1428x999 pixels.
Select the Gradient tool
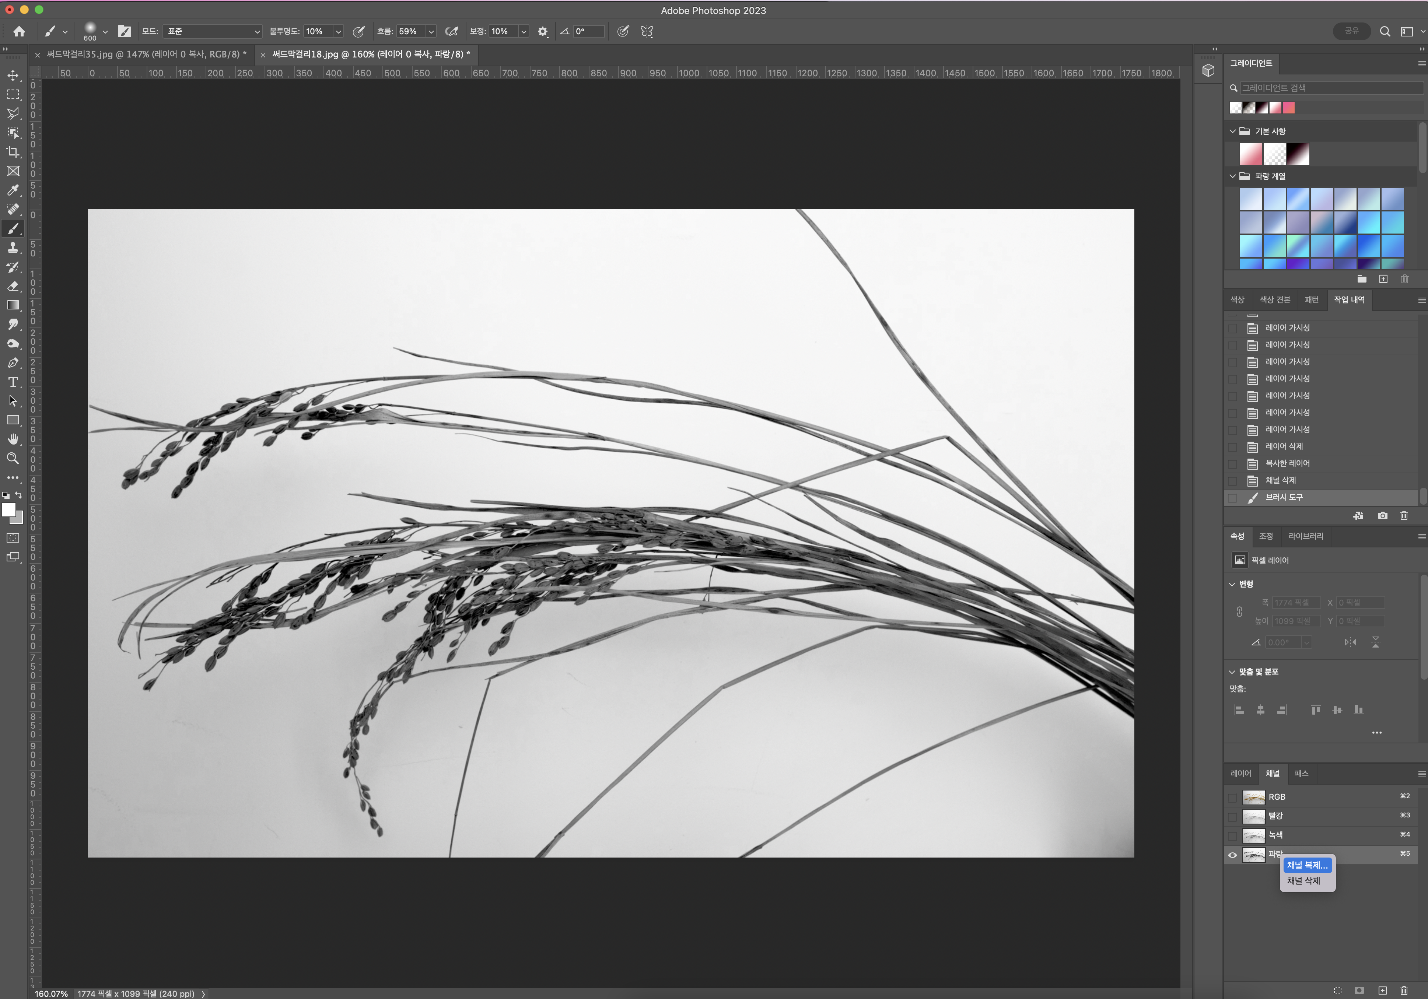click(x=13, y=305)
